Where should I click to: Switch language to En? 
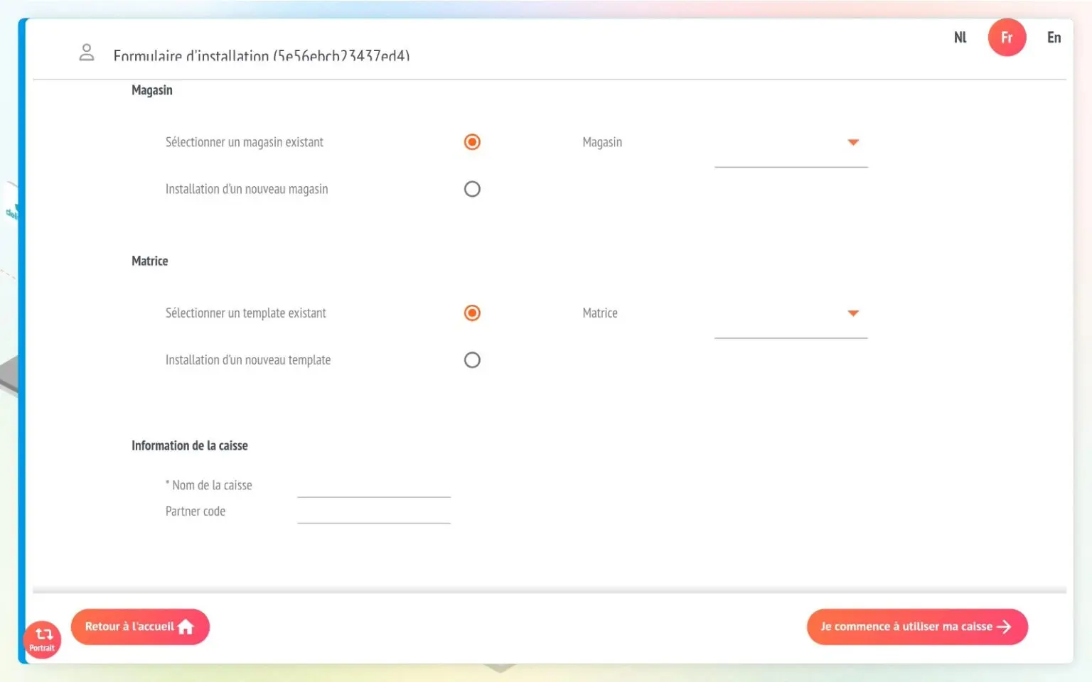[1054, 38]
